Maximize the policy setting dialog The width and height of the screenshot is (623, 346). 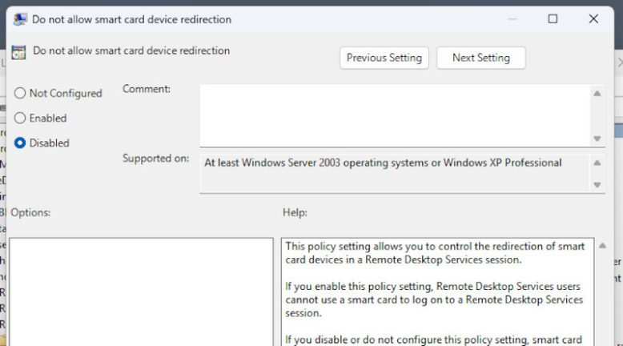click(x=553, y=18)
